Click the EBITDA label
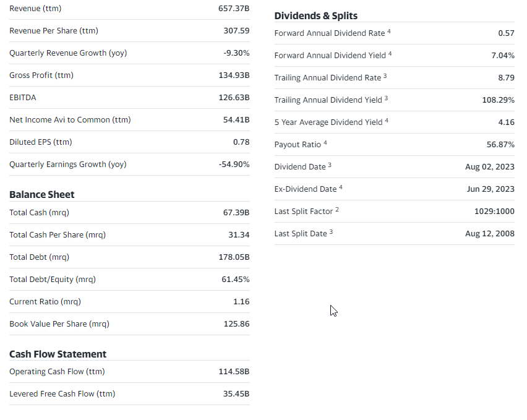This screenshot has width=527, height=420. click(22, 98)
